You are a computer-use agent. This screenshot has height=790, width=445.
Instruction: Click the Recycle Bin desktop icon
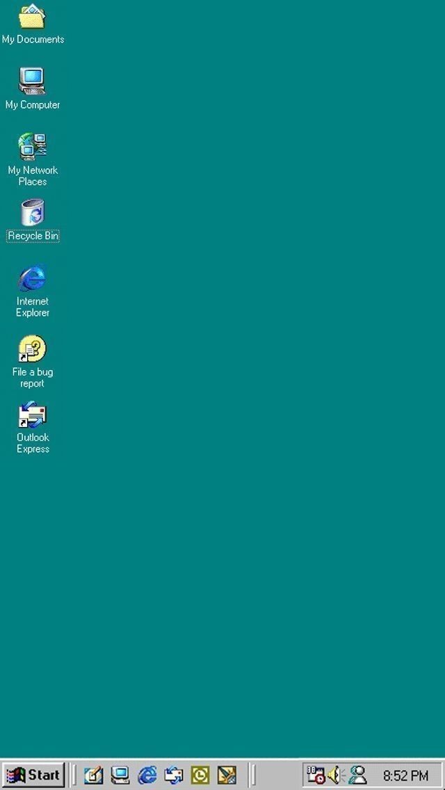(32, 213)
